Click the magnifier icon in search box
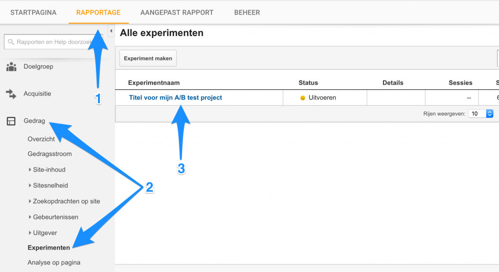Viewport: 499px width, 272px height. pos(11,42)
